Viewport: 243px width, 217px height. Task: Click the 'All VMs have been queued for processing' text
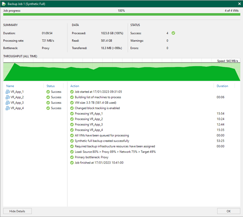102,135
